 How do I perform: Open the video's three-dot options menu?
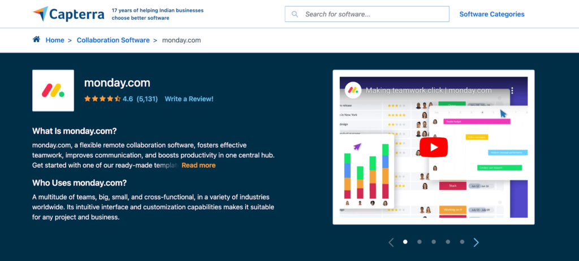tap(512, 90)
